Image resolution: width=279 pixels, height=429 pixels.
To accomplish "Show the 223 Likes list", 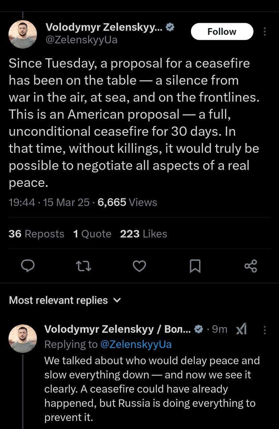I will [x=143, y=234].
